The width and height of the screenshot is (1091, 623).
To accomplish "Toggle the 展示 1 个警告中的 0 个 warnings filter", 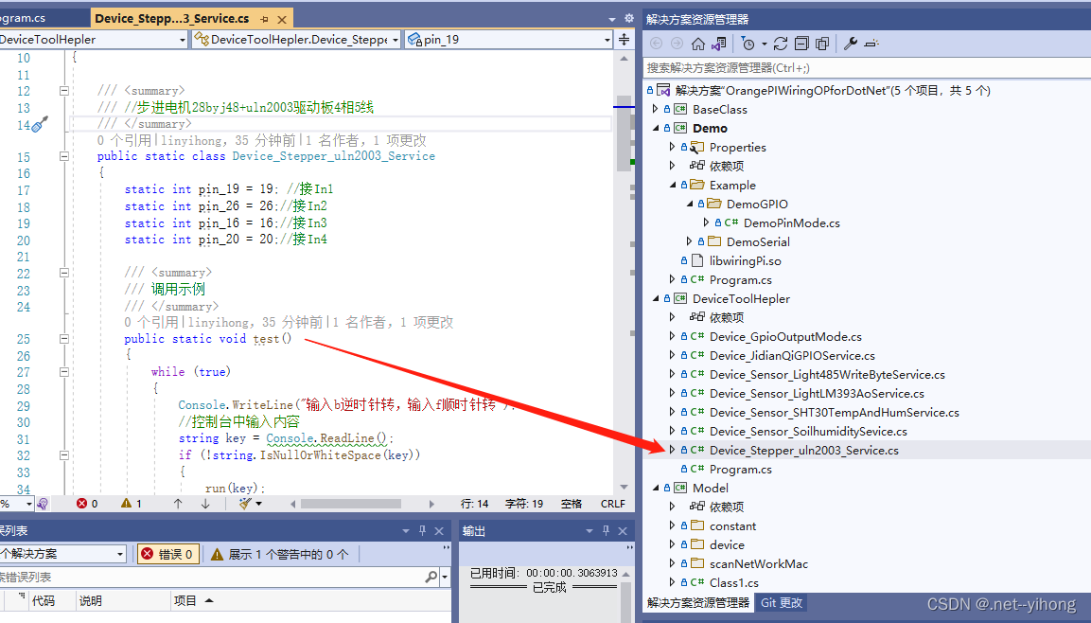I will 280,554.
